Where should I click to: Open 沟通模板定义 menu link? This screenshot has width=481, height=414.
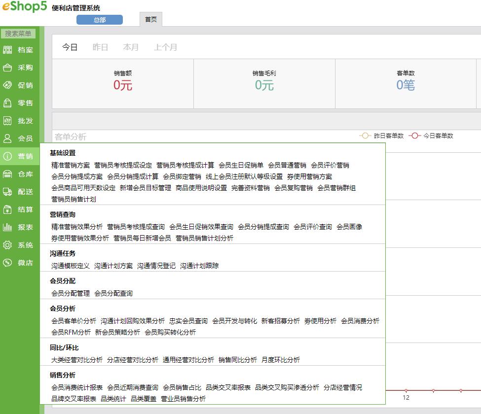tap(71, 266)
